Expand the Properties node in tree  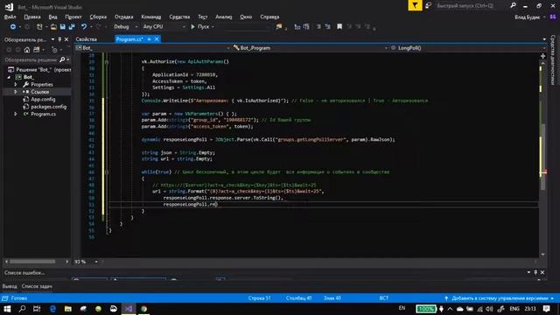16,85
